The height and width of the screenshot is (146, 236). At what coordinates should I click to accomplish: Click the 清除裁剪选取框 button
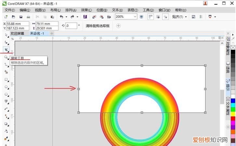coord(98,26)
